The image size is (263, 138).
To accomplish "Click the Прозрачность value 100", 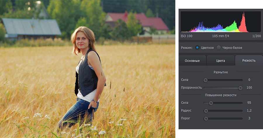I will [x=249, y=88].
